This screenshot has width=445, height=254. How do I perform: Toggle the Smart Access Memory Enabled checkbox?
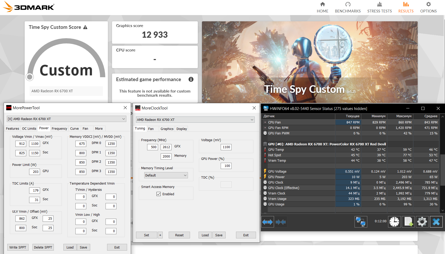coord(159,194)
